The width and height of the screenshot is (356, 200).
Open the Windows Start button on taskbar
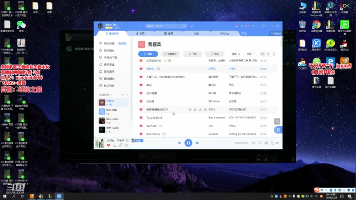point(5,196)
